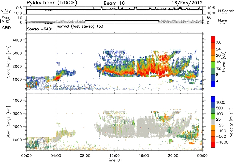Image resolution: width=234 pixels, height=162 pixels.
Task: Click the Slant Range label on velocity panel
Action: (x=8, y=122)
